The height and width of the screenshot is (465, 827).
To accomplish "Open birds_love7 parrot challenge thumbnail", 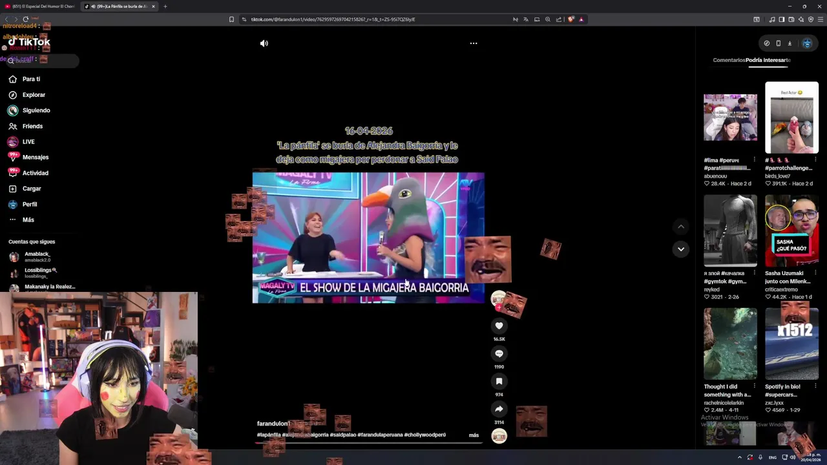I will tap(791, 118).
